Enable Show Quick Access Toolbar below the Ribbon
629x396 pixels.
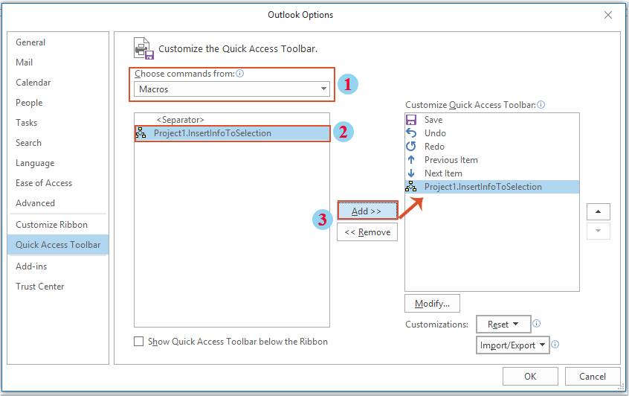pos(138,342)
